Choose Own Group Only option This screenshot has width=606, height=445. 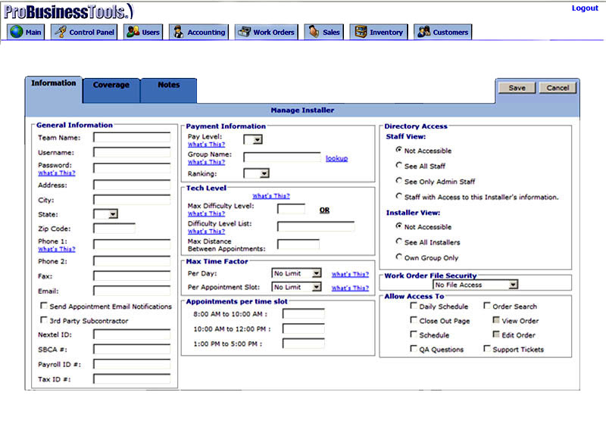pos(399,257)
